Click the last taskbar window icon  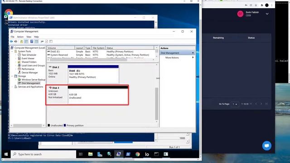point(166,154)
